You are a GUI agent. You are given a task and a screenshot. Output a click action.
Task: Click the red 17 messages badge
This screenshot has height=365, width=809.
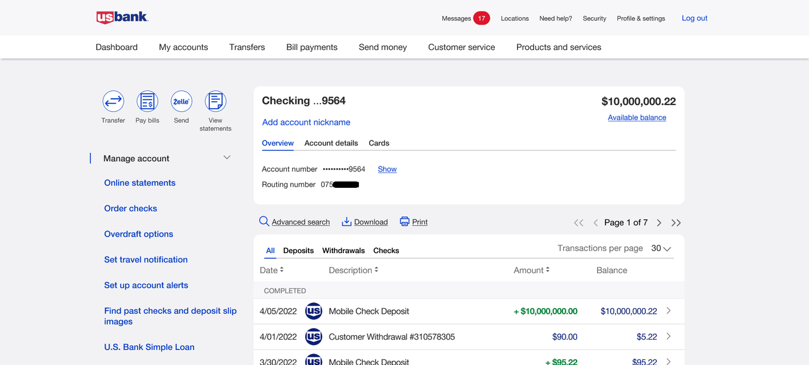click(x=482, y=18)
